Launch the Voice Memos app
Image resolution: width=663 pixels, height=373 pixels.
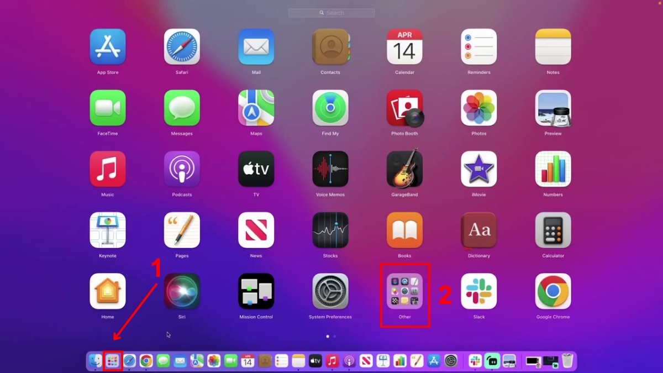pyautogui.click(x=330, y=169)
